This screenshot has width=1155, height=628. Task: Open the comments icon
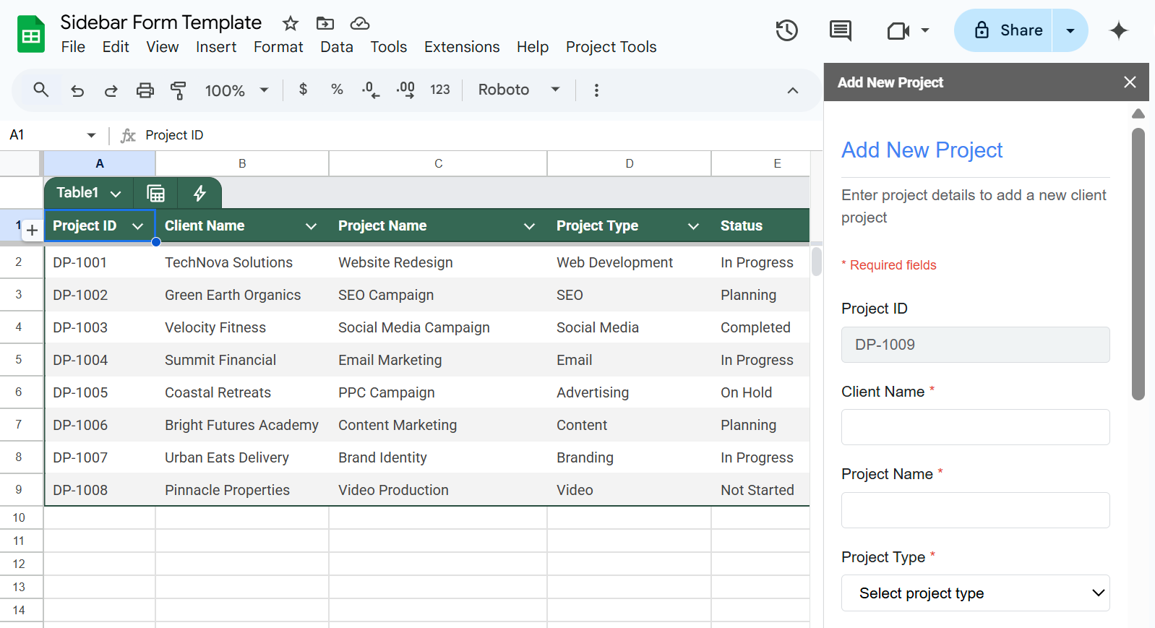coord(840,30)
